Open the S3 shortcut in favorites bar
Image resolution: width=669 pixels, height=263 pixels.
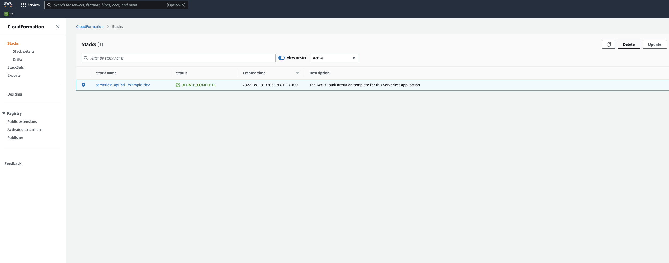pyautogui.click(x=9, y=14)
